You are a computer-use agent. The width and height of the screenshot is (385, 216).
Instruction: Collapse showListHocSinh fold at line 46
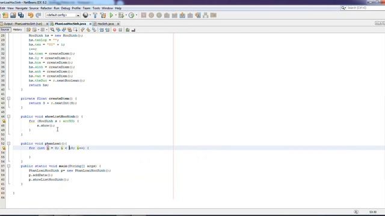click(8, 116)
